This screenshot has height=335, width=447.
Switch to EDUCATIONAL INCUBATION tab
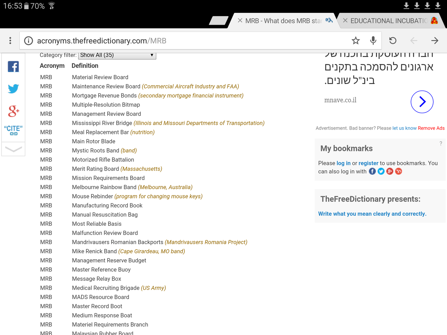[389, 21]
